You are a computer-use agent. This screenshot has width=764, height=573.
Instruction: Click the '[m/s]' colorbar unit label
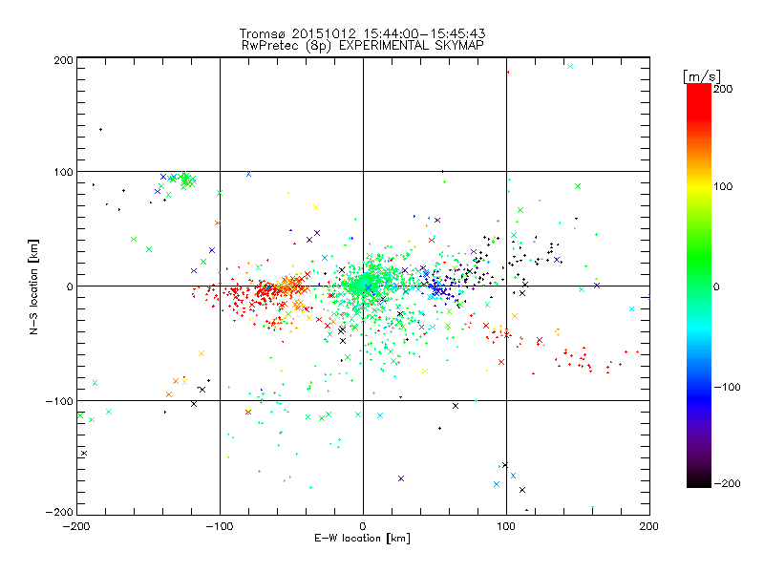click(x=702, y=76)
